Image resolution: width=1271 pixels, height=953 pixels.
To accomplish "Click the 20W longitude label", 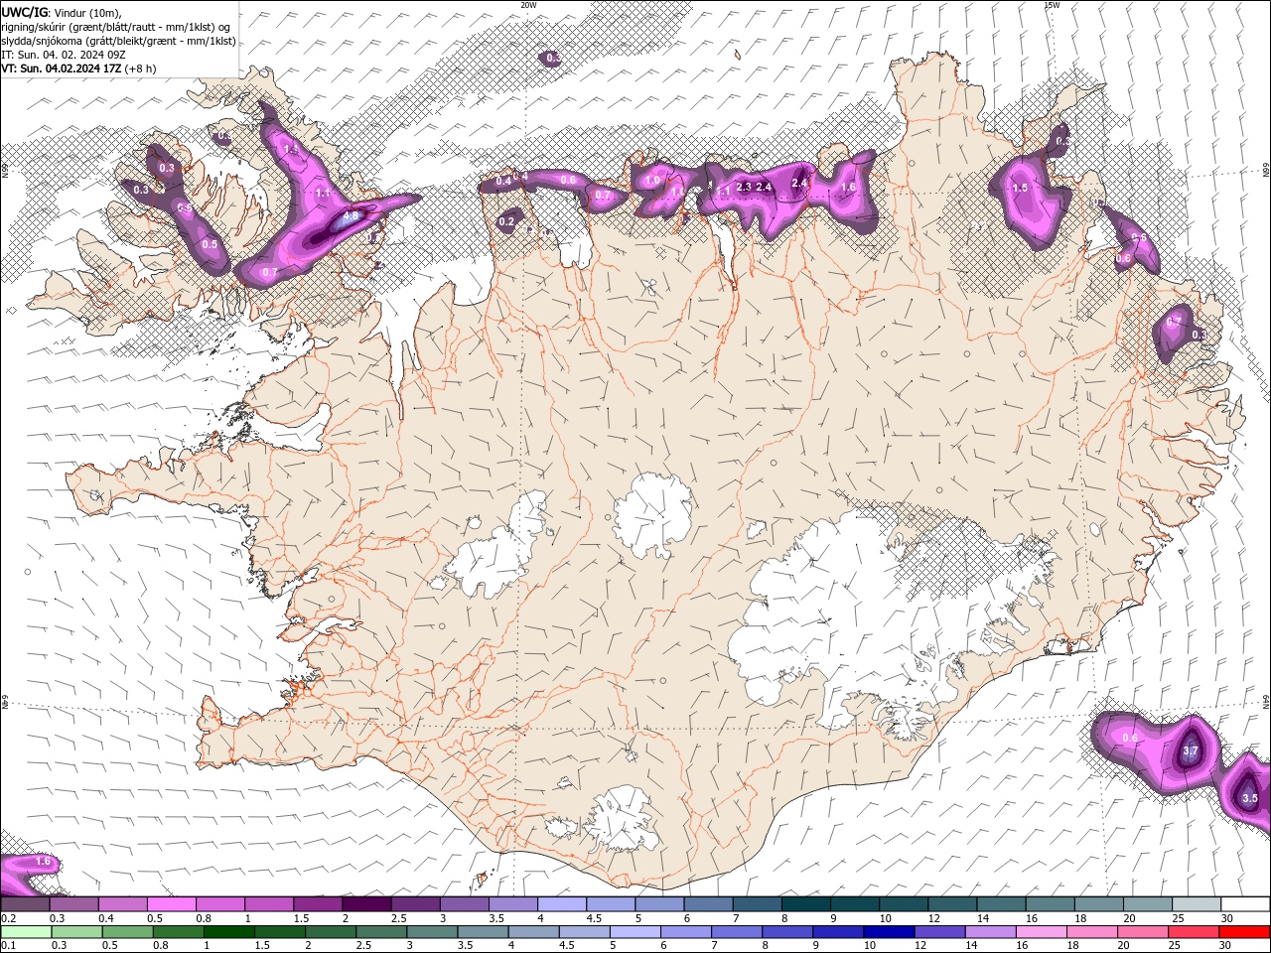I will pyautogui.click(x=528, y=5).
